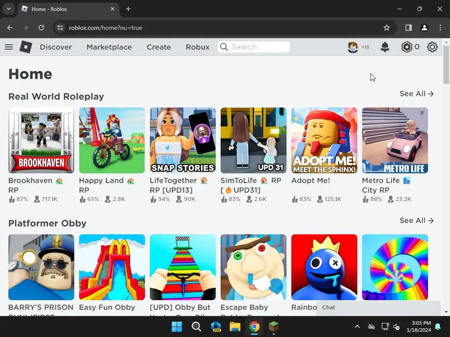Click the Brookhaven RP title link
Screen dimensions: 450x337
[x=36, y=185]
